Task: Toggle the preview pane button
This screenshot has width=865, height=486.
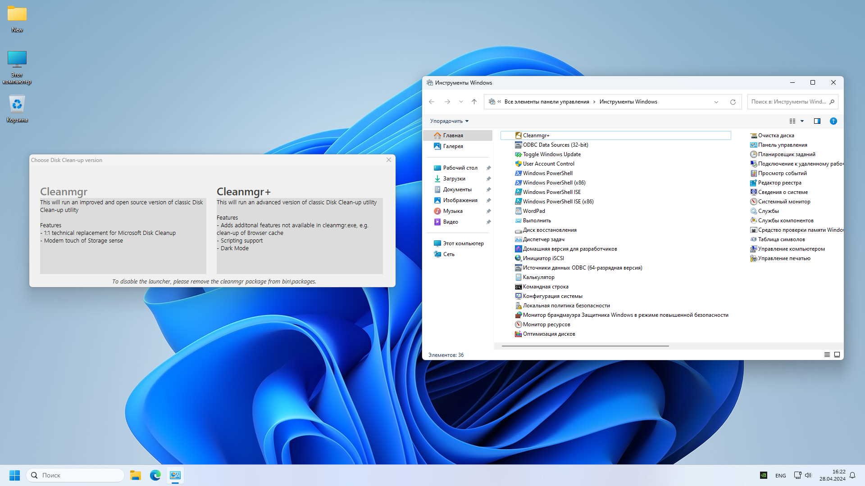Action: [x=817, y=121]
